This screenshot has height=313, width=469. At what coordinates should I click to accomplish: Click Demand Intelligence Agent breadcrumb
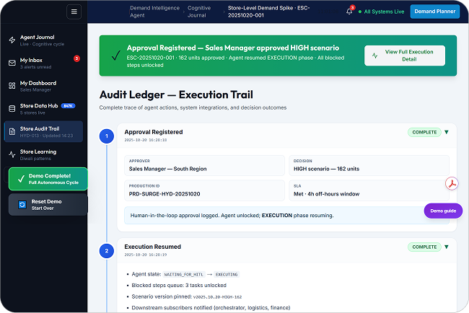coord(154,12)
